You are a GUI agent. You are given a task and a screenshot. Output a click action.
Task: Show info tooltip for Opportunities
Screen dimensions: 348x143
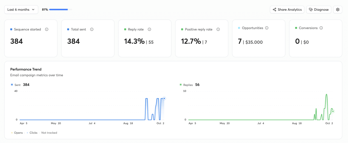pos(267,28)
